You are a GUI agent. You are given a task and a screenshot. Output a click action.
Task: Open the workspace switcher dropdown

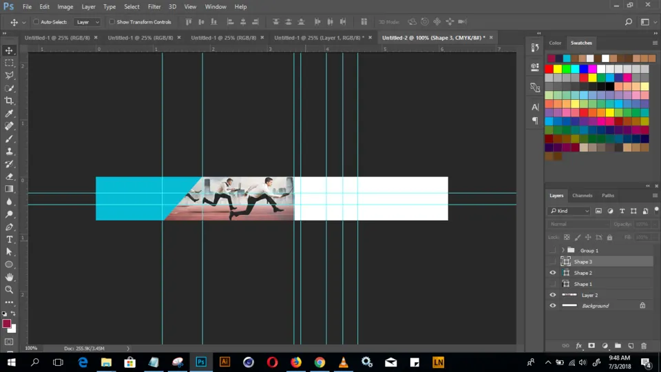coord(647,22)
